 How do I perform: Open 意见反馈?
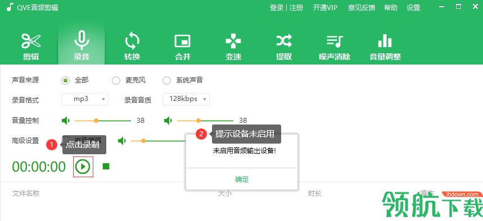click(x=362, y=8)
